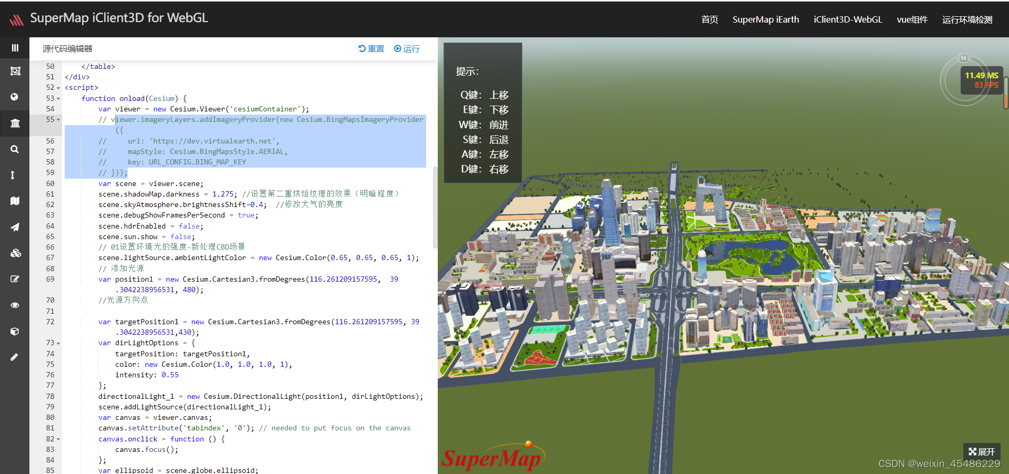Click the eye category icon in sidebar
The height and width of the screenshot is (474, 1009).
(15, 305)
